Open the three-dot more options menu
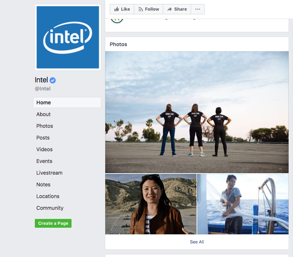Image resolution: width=293 pixels, height=257 pixels. [x=198, y=9]
